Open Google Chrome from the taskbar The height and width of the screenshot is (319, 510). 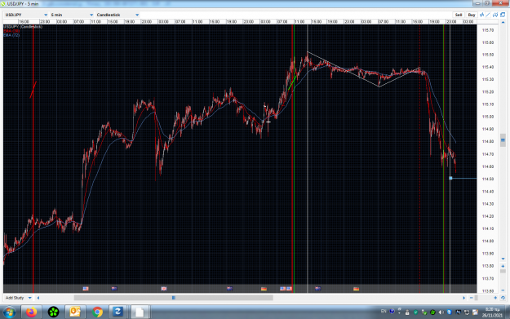point(97,312)
